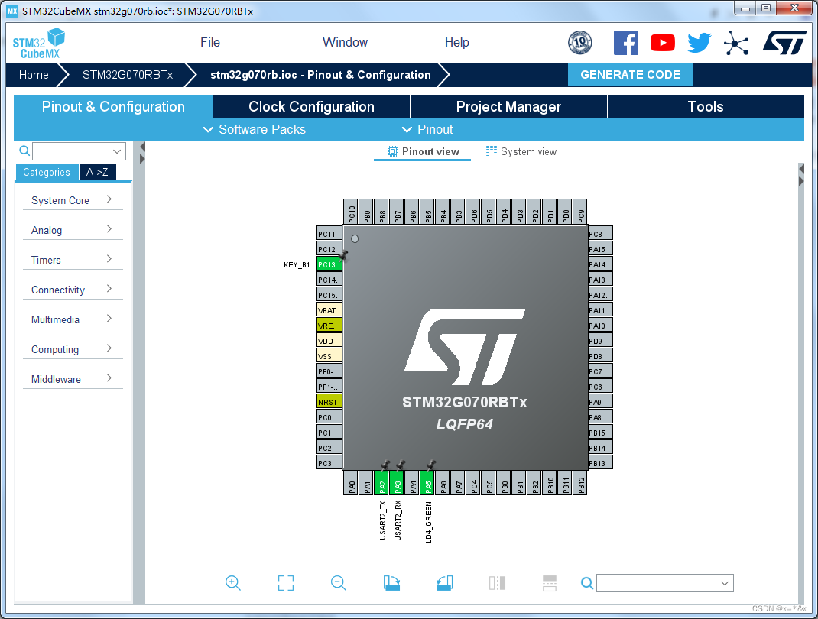
Task: Switch to the Tools tab
Action: [706, 106]
